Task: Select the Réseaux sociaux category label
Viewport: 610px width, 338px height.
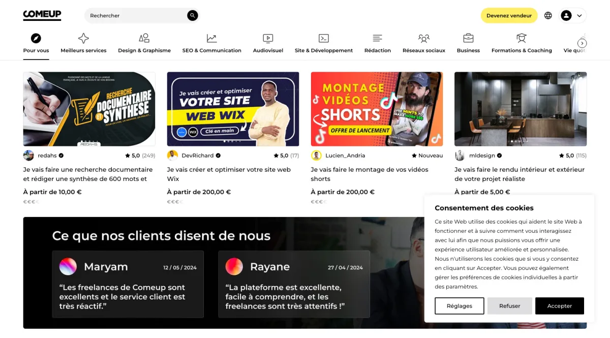Action: click(424, 50)
